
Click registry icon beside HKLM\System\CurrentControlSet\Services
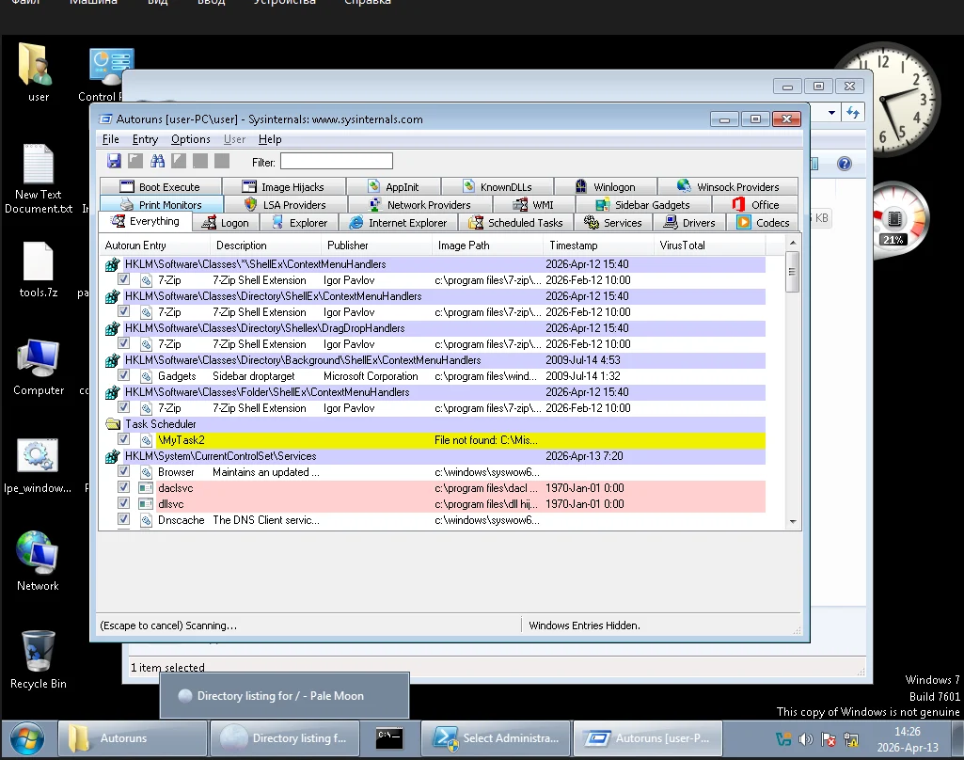click(x=113, y=456)
